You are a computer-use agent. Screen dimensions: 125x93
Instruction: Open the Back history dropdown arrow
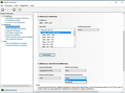[x=11, y=10]
